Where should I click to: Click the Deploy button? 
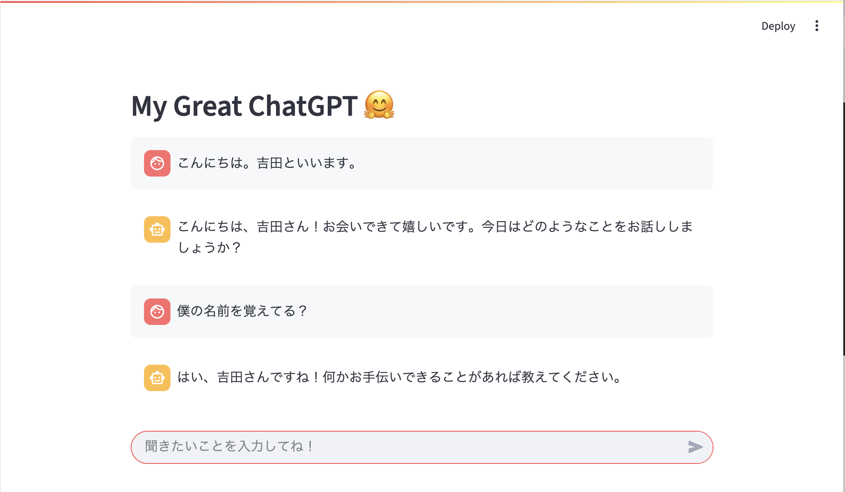[778, 26]
